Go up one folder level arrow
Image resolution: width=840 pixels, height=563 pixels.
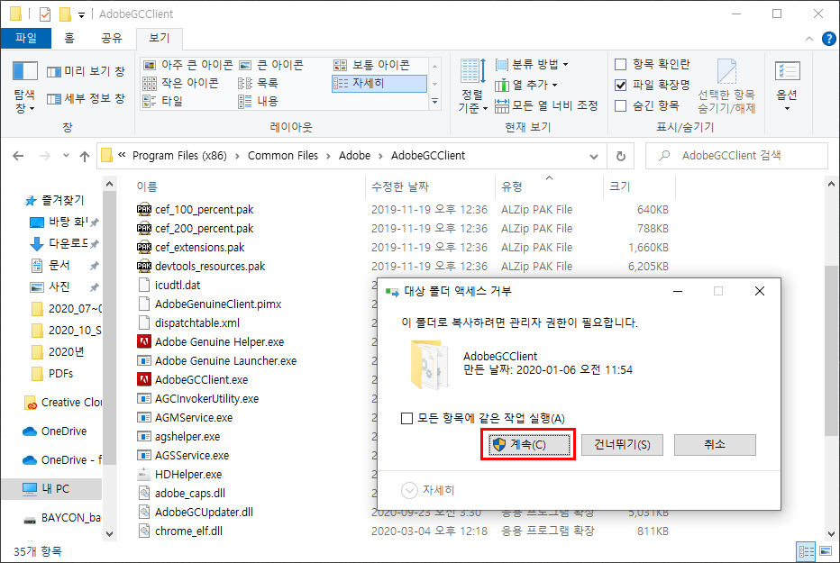coord(84,156)
